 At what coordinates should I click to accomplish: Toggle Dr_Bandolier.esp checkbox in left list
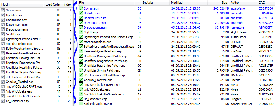pyautogui.click(x=3, y=101)
